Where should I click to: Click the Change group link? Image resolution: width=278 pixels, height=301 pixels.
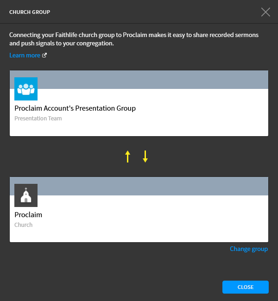coord(249,249)
